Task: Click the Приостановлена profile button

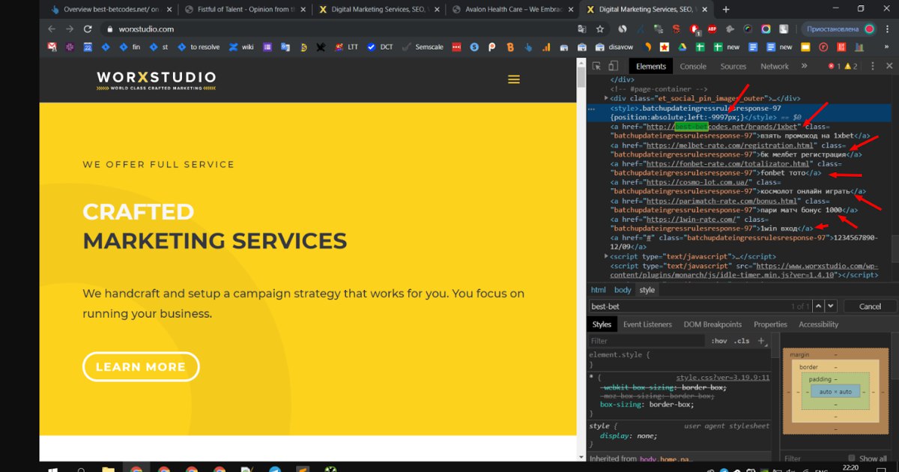Action: [839, 29]
